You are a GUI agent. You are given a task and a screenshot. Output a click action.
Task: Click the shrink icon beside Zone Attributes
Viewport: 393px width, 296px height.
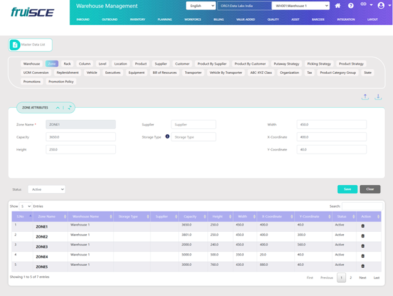[71, 108]
